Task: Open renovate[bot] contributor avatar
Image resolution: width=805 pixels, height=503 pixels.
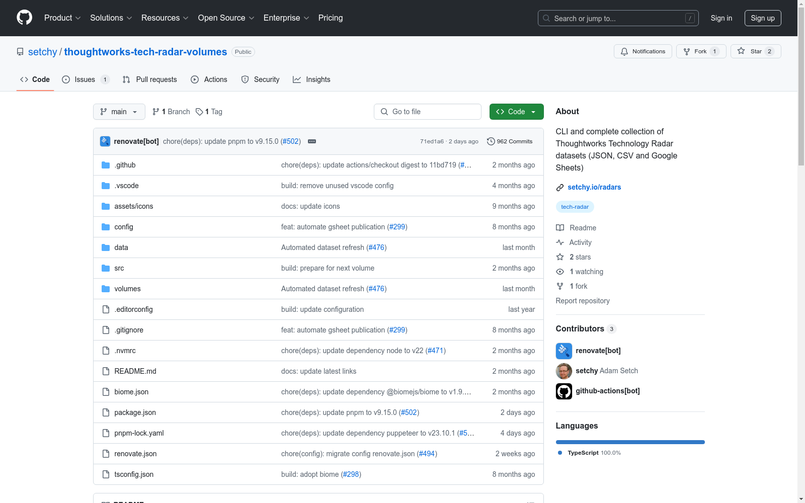Action: pyautogui.click(x=564, y=351)
